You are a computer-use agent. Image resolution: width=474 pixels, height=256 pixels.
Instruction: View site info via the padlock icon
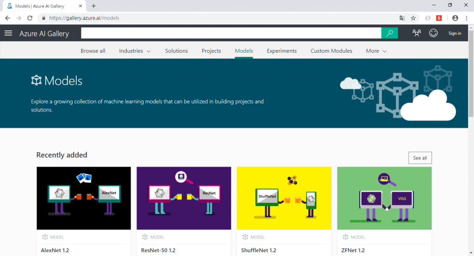click(x=44, y=18)
